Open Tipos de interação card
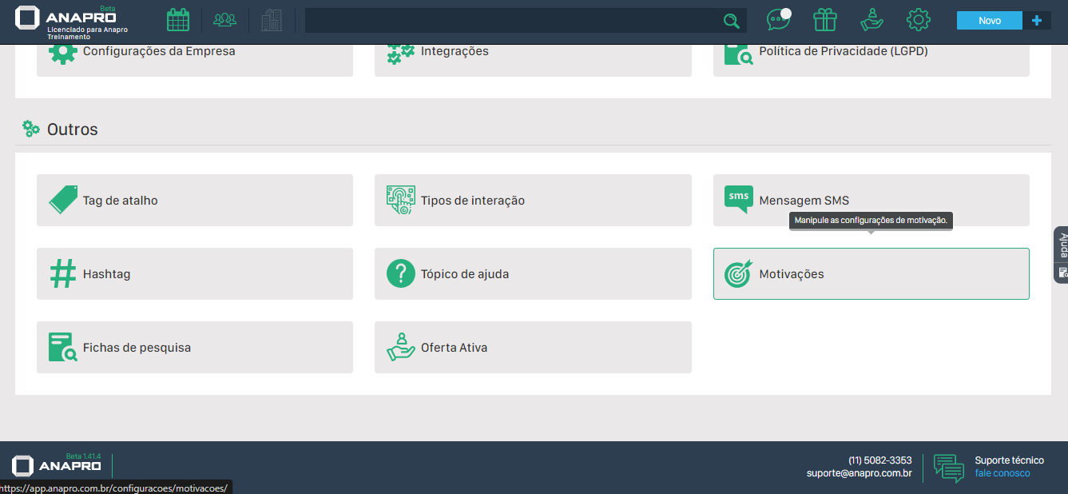Viewport: 1068px width, 494px height. (533, 201)
